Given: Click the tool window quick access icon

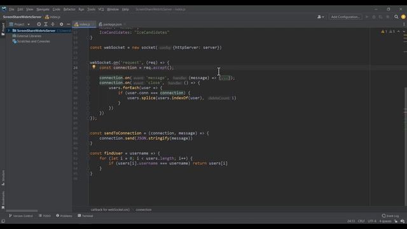Looking at the screenshot, I should pos(3,221).
